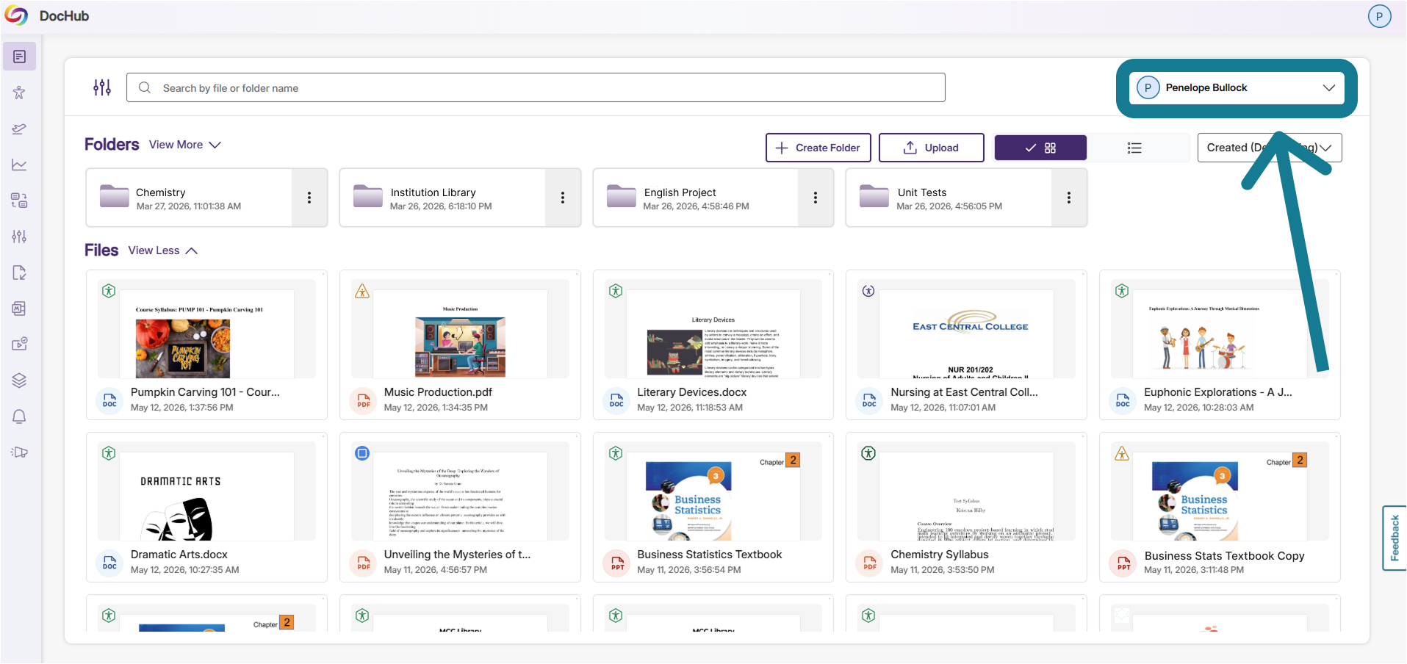Viewport: 1407px width, 664px height.
Task: Switch to list view layout
Action: [x=1134, y=148]
